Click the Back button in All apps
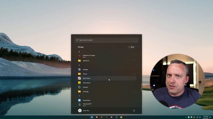 (x=131, y=47)
